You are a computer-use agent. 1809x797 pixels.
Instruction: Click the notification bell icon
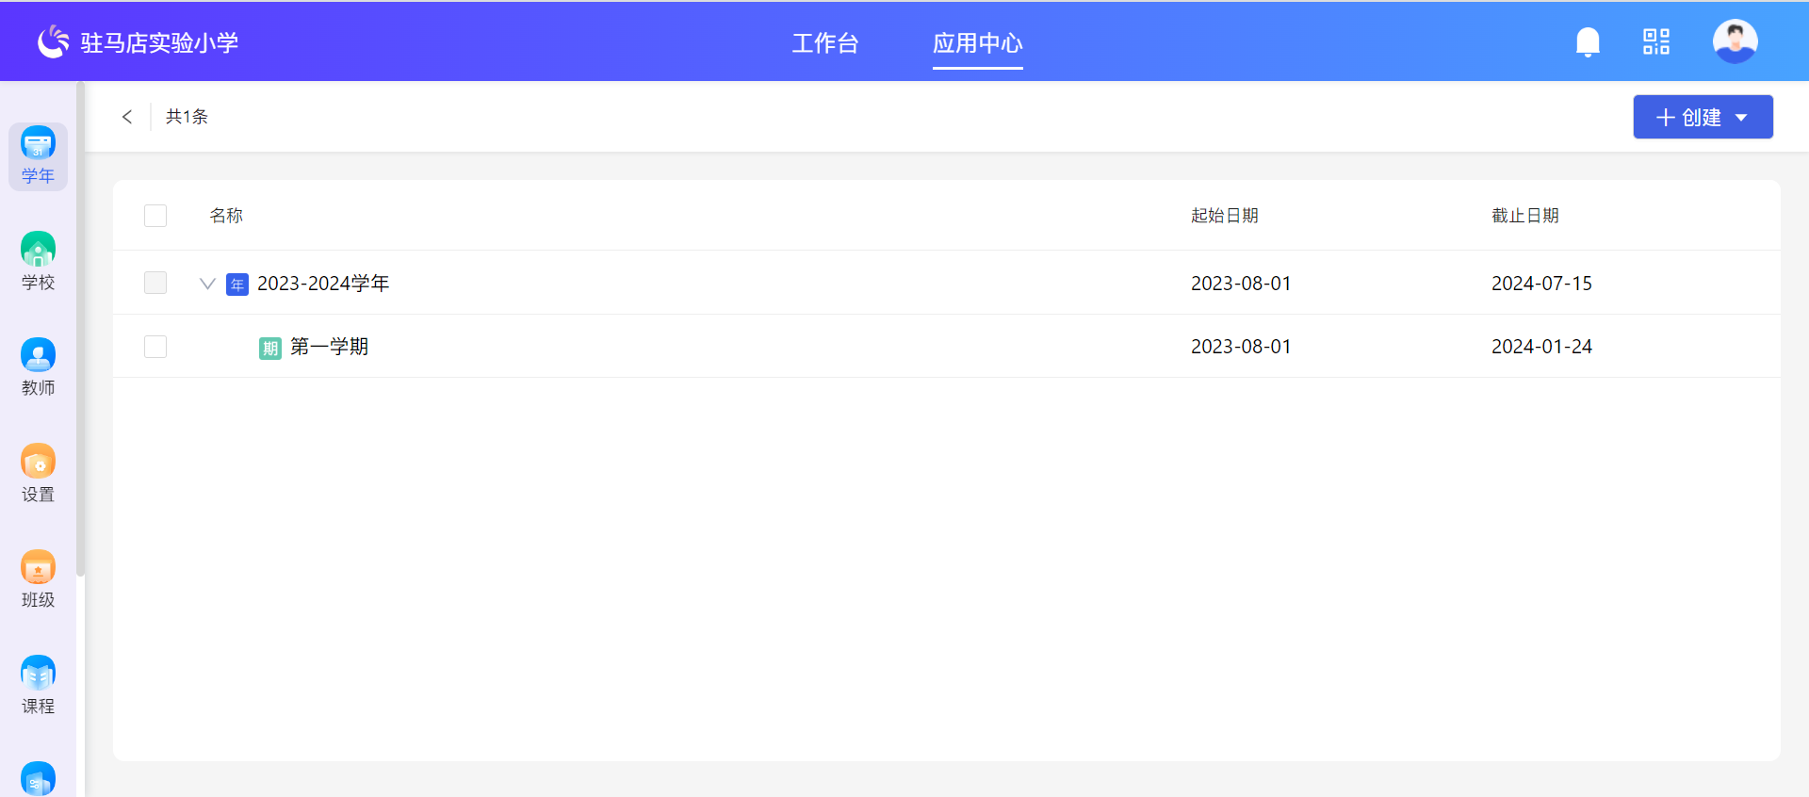pos(1588,42)
